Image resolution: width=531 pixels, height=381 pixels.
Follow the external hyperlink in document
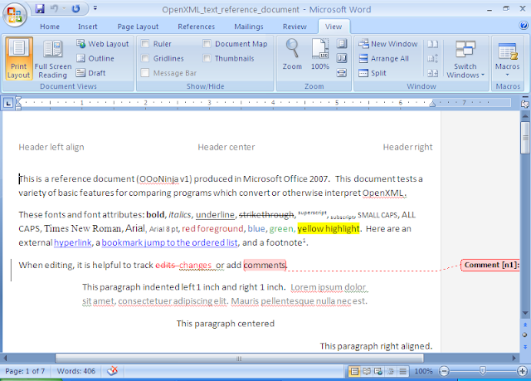click(x=73, y=243)
